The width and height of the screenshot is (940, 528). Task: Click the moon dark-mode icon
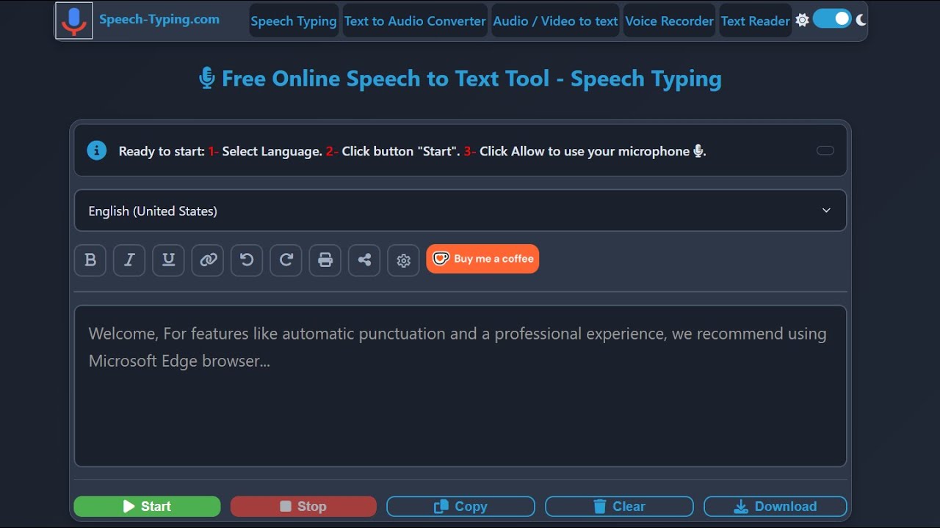click(x=861, y=20)
